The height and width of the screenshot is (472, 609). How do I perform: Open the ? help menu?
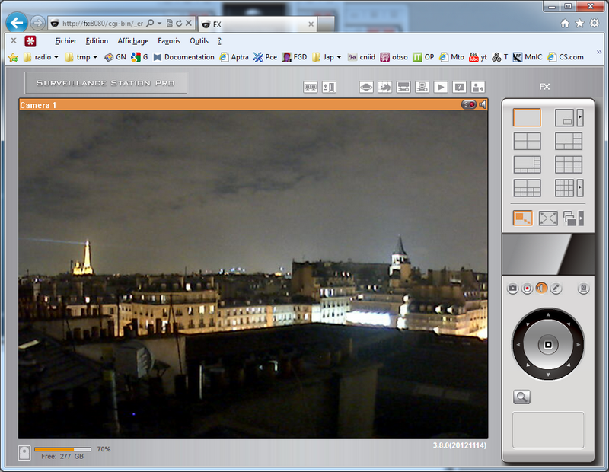219,41
